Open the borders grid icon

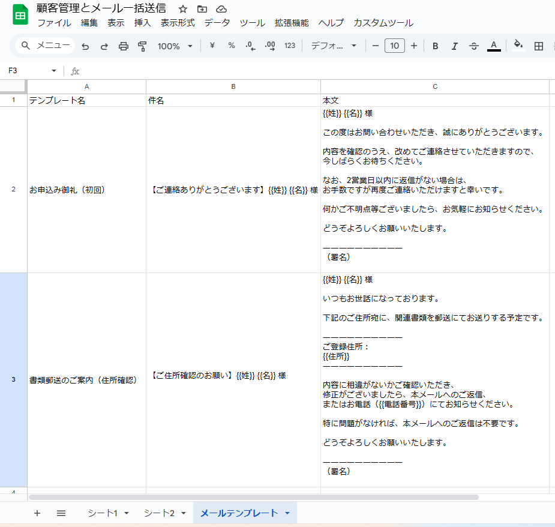pyautogui.click(x=539, y=46)
